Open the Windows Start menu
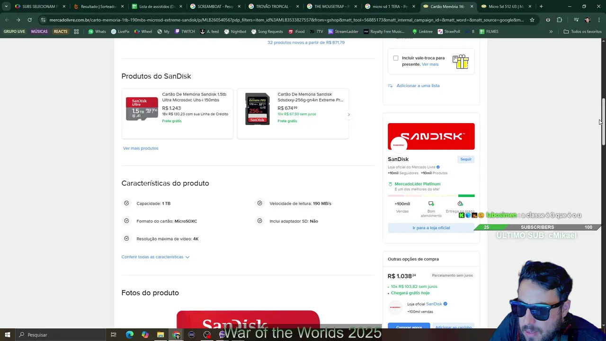This screenshot has height=341, width=606. tap(7, 335)
